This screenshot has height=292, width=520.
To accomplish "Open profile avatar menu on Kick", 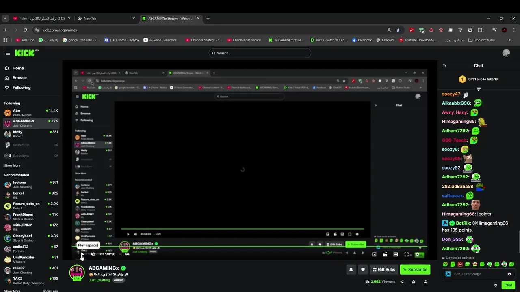I will [506, 53].
